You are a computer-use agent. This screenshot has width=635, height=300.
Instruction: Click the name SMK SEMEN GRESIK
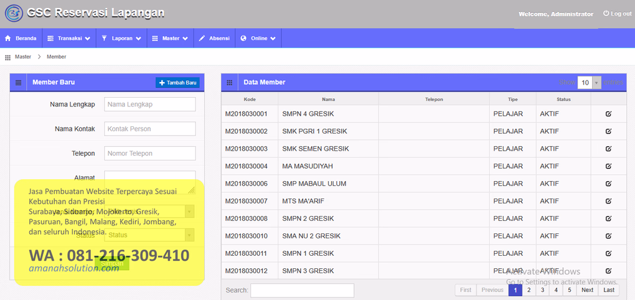(316, 149)
